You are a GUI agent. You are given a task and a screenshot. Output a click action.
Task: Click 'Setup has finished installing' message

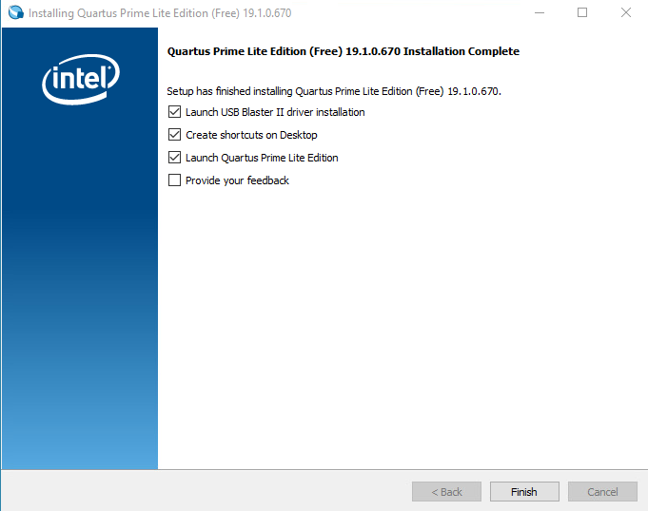point(334,91)
